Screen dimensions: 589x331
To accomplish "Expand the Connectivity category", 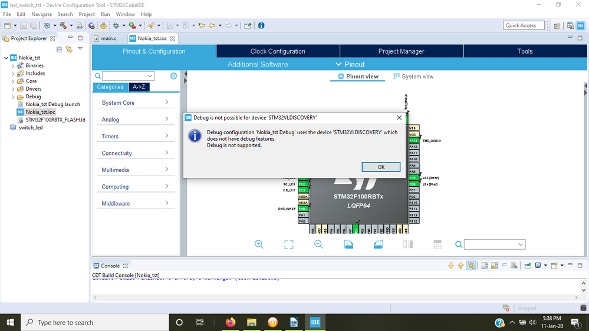I will click(x=135, y=153).
